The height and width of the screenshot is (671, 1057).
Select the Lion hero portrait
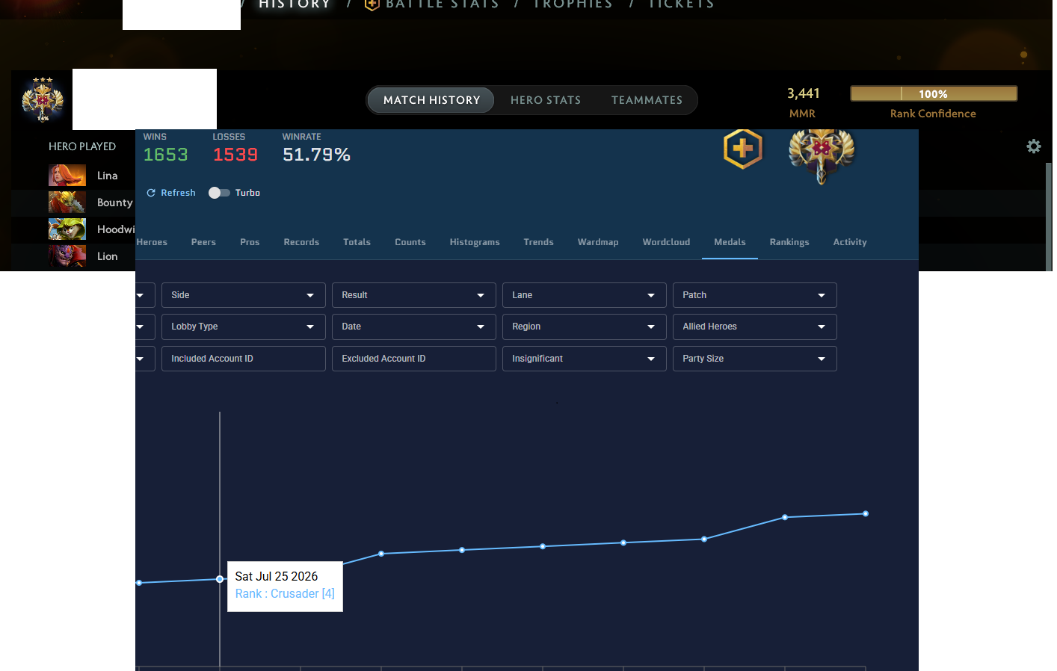(x=67, y=256)
